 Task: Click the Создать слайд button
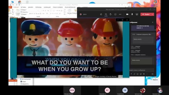click(18, 12)
